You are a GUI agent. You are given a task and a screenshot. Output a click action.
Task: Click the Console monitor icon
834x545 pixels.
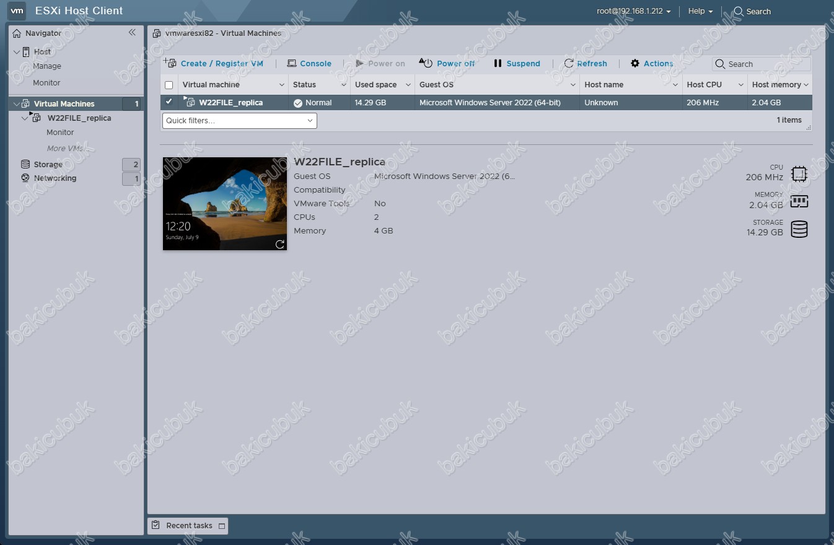tap(292, 63)
